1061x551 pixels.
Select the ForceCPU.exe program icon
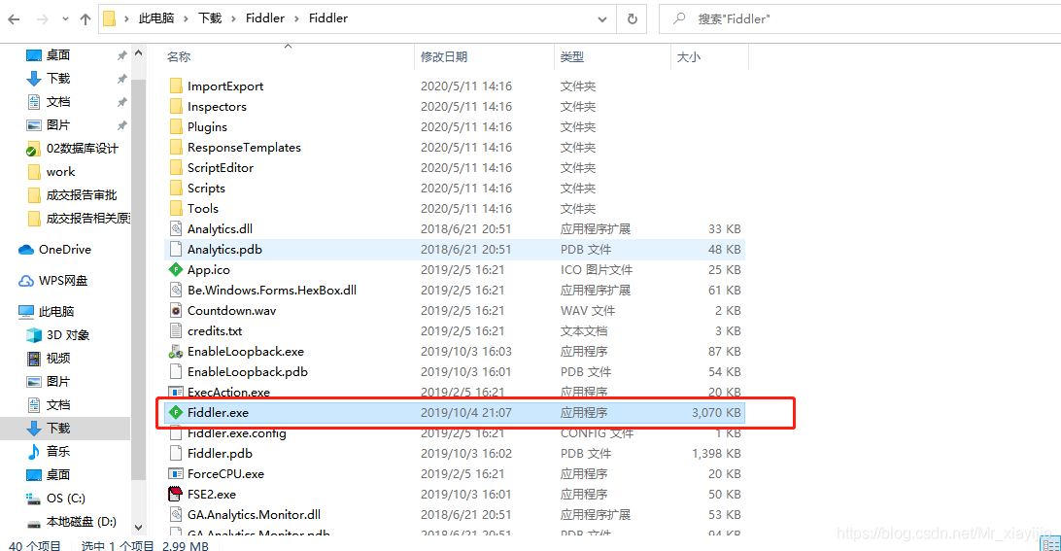[176, 474]
